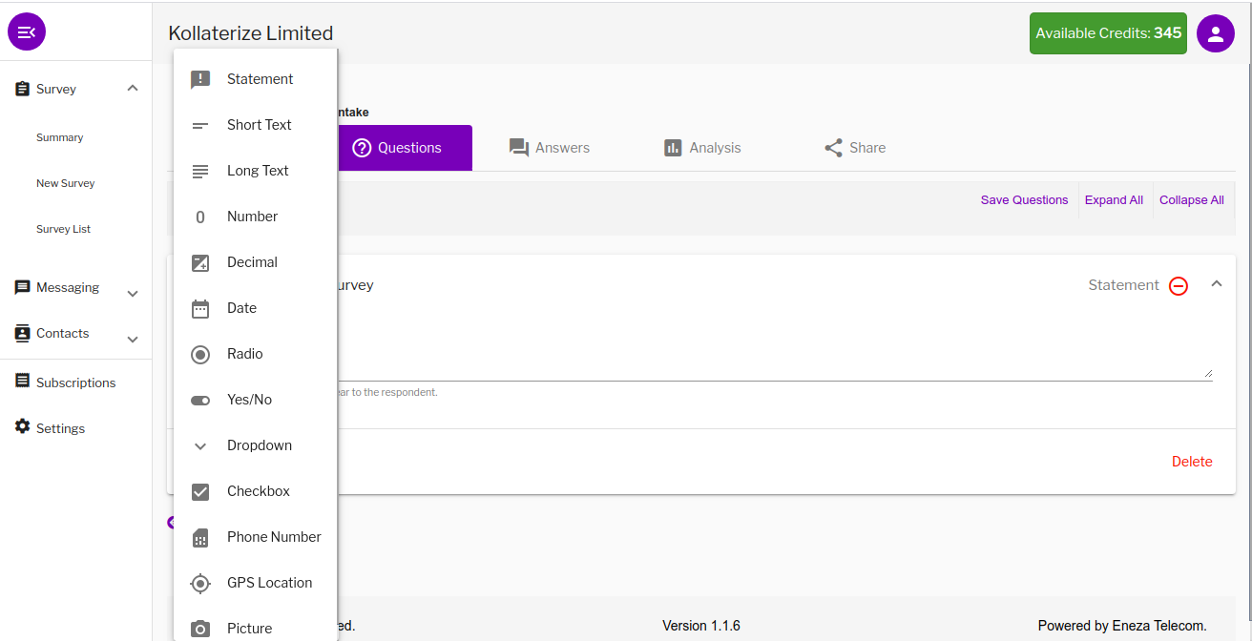Choose Short Text question type
The height and width of the screenshot is (641, 1252).
click(255, 125)
